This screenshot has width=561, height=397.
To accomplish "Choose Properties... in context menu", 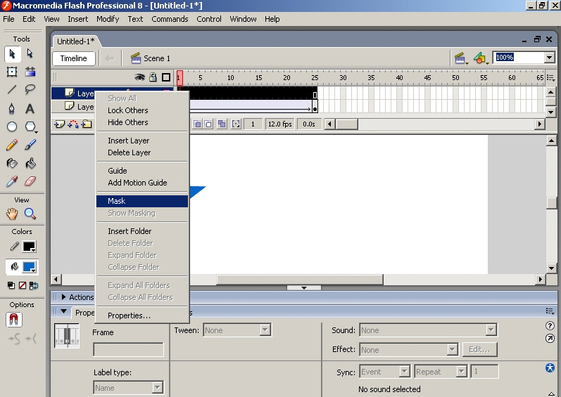I will click(x=142, y=315).
